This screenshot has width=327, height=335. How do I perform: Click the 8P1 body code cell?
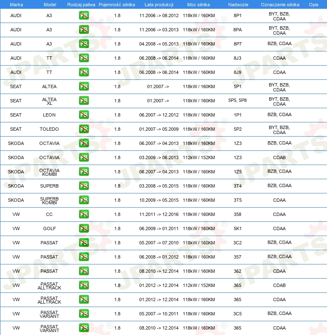point(238,15)
